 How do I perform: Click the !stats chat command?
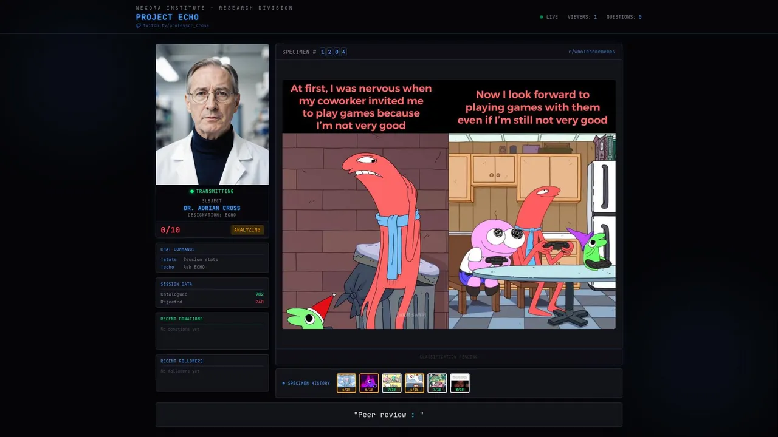(168, 259)
